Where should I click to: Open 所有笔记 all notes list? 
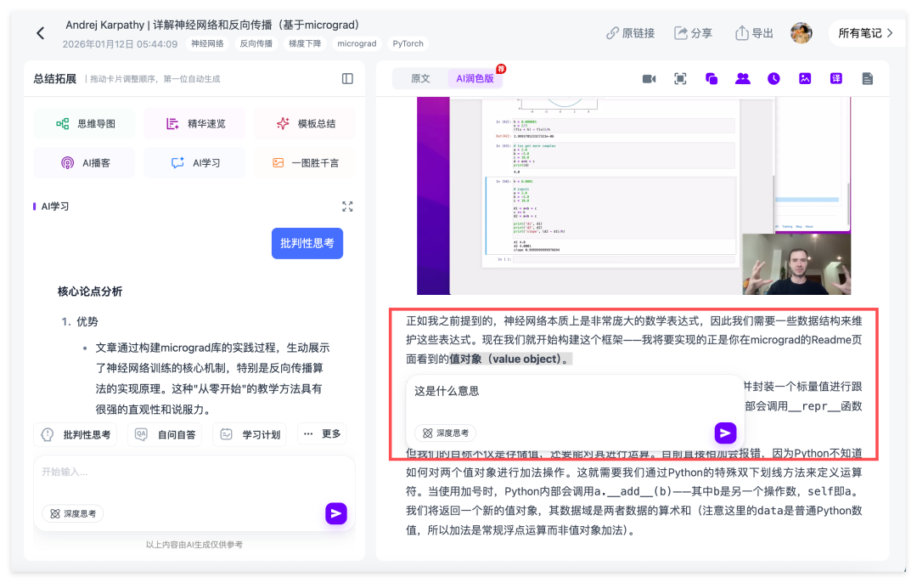865,33
